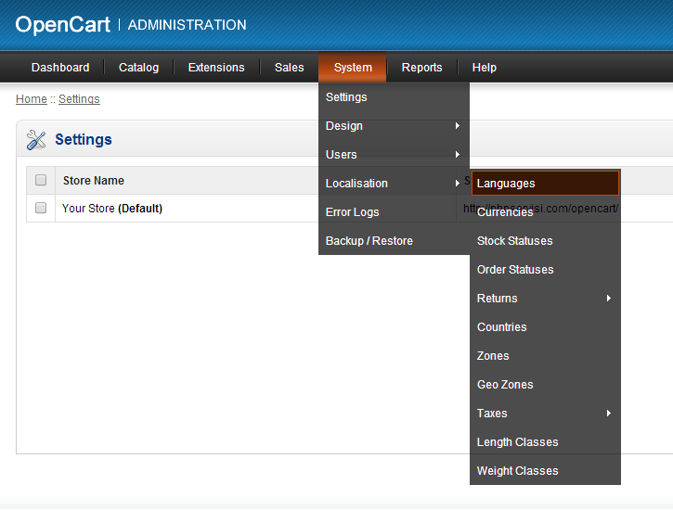This screenshot has width=673, height=510.
Task: Select the Localisation menu entry
Action: click(394, 184)
